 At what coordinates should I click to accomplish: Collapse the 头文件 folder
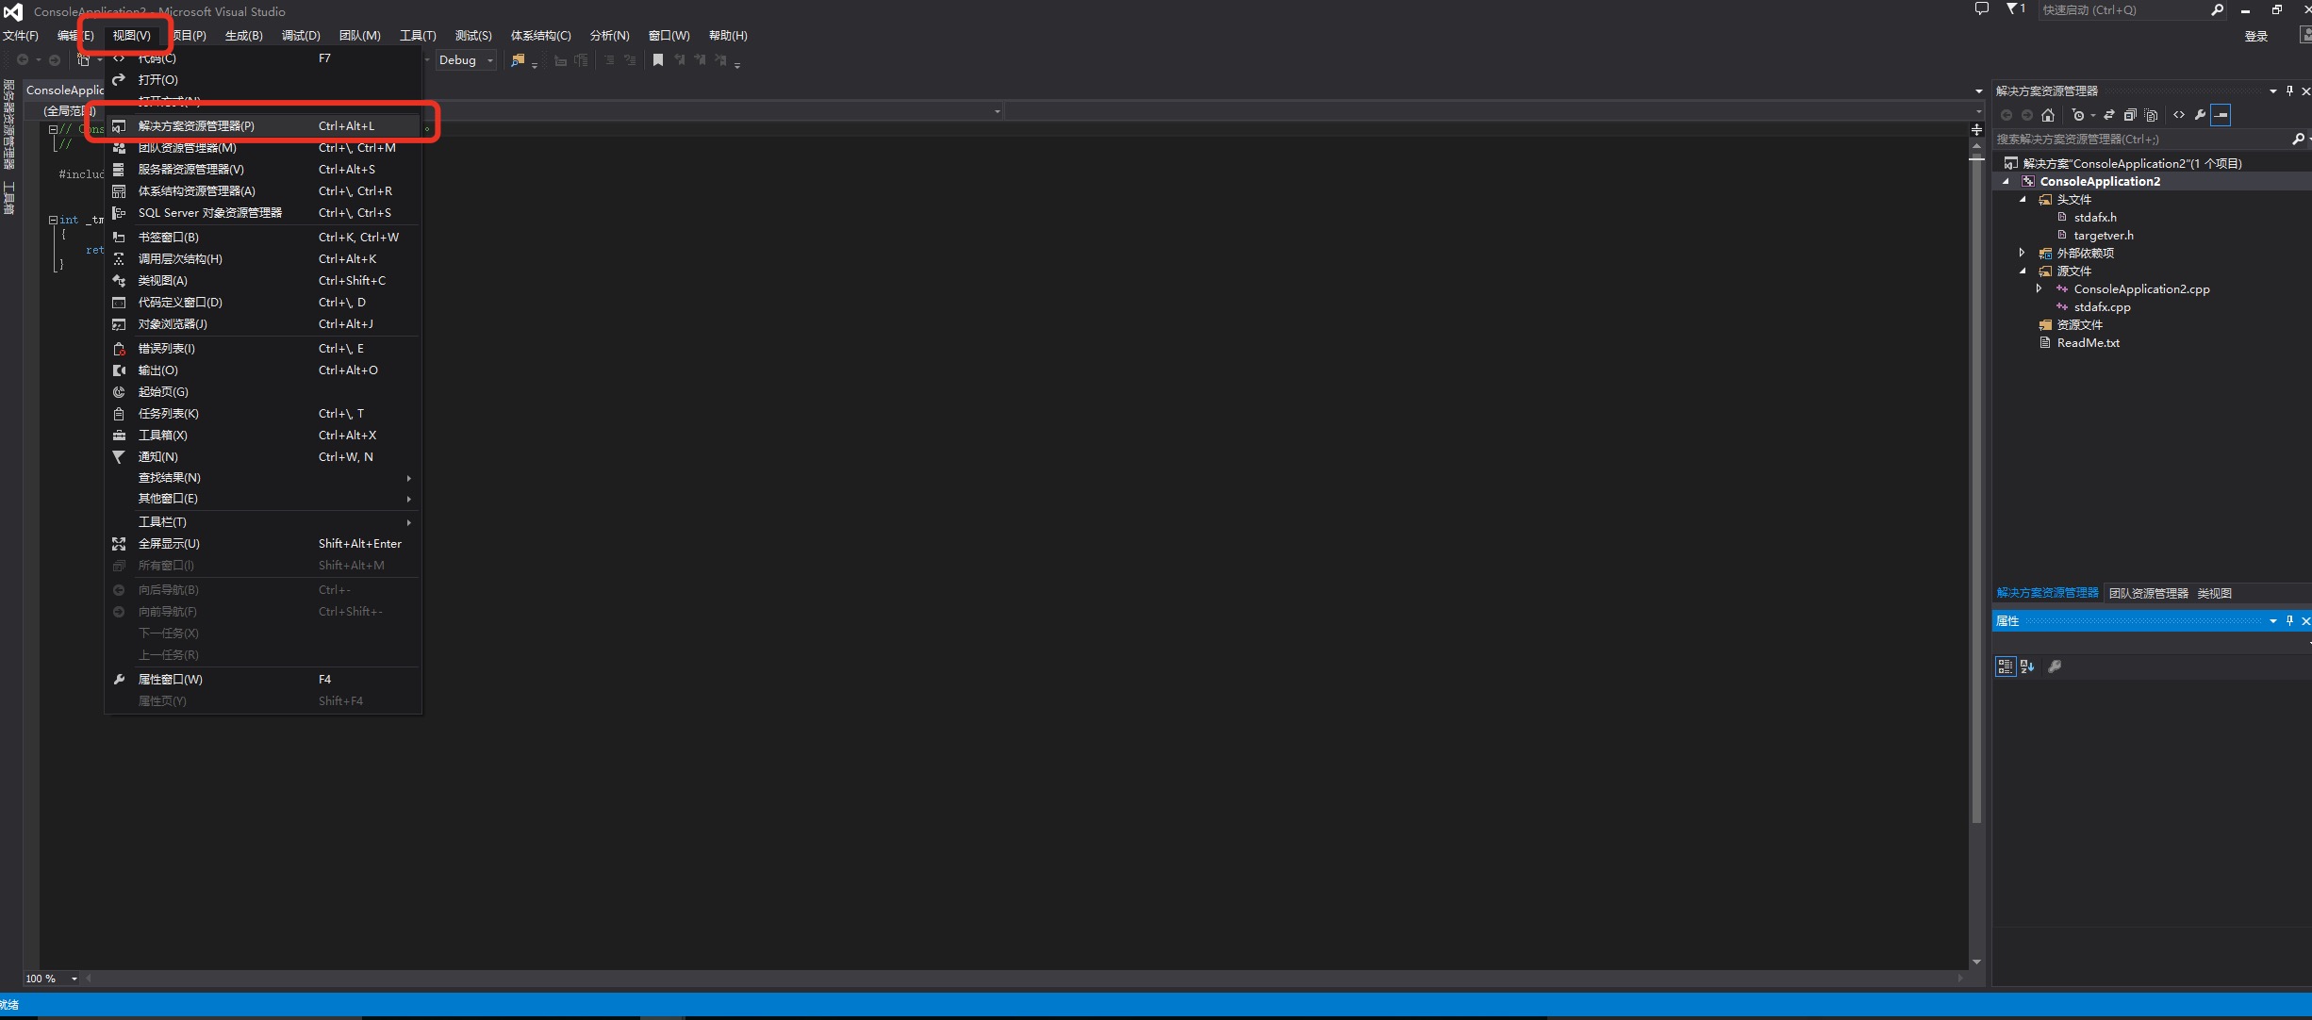coord(2023,199)
